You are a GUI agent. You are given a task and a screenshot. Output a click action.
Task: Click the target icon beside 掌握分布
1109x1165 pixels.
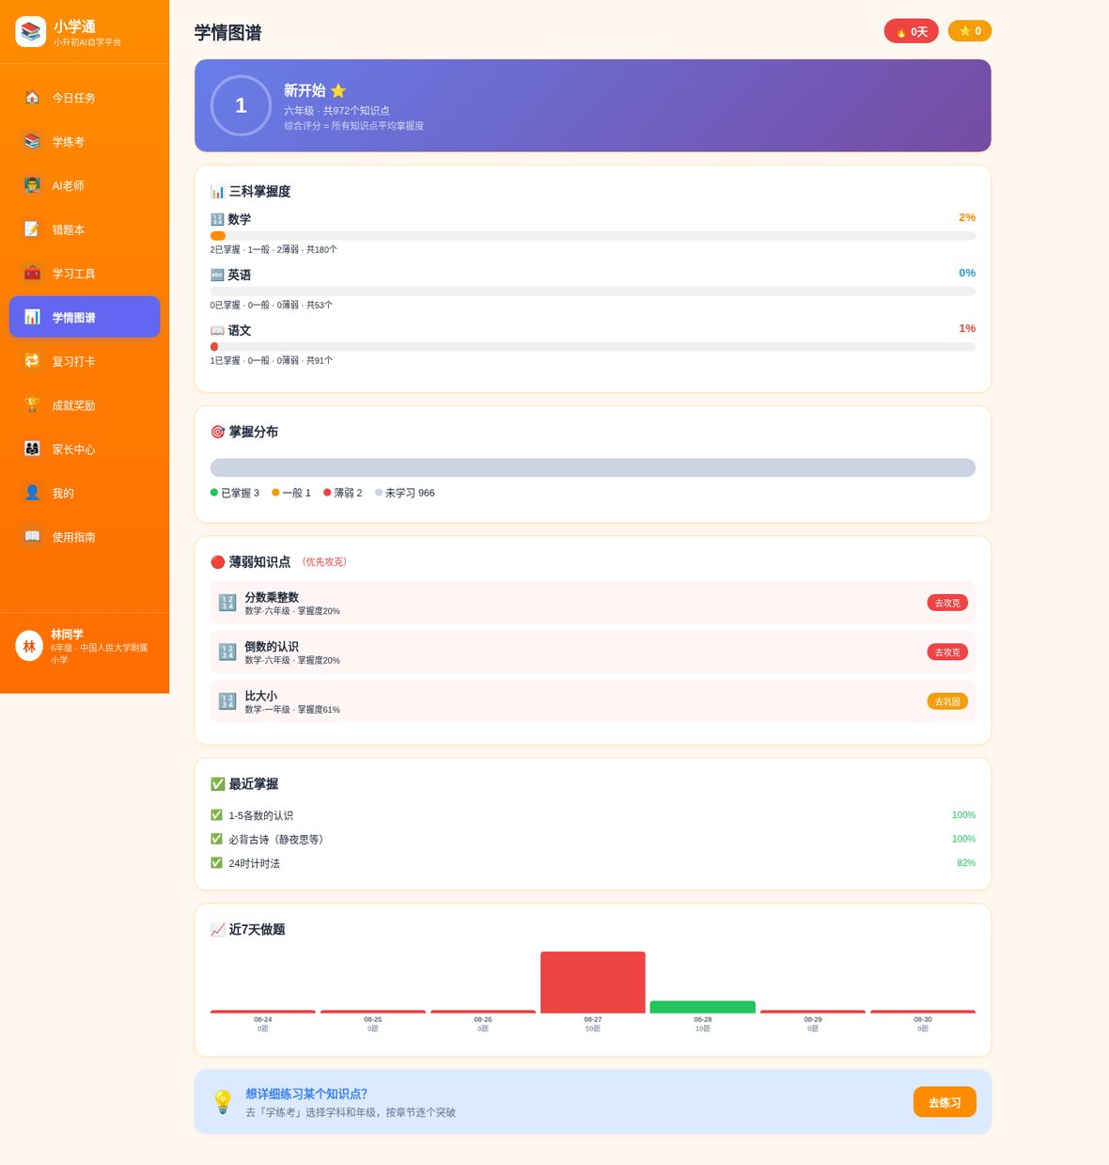(217, 432)
